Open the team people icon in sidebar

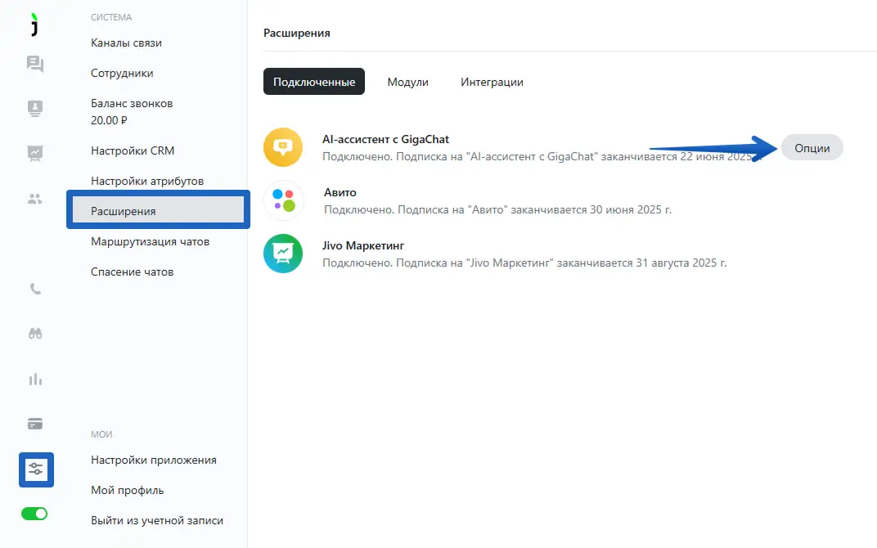(35, 198)
